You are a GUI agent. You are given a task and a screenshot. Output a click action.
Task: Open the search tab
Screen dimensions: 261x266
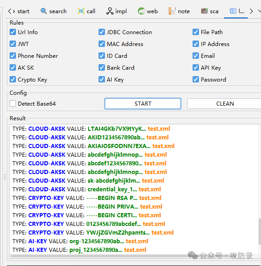53,11
